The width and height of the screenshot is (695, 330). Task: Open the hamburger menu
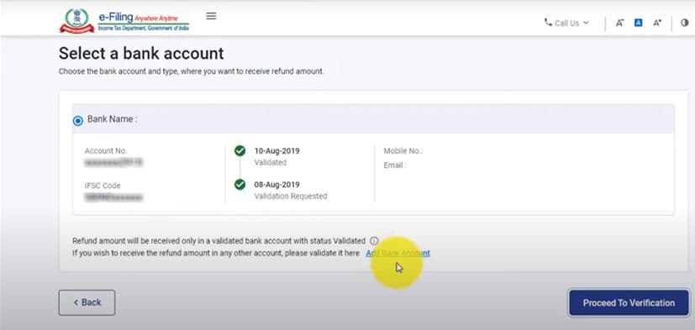[x=212, y=16]
